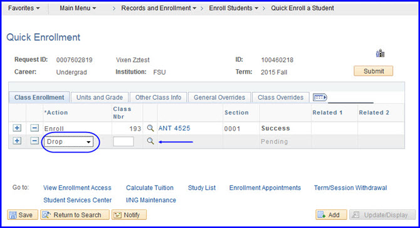This screenshot has height=228, width=420.
Task: Open Calculate Tuition link
Action: pyautogui.click(x=150, y=187)
